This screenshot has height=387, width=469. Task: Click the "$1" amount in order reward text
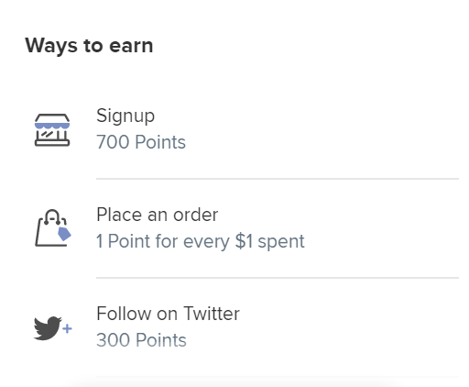tap(244, 241)
